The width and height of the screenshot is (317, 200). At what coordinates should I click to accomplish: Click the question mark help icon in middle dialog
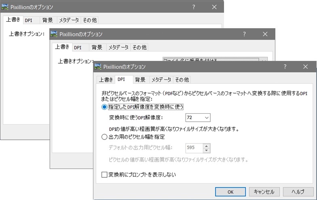click(244, 34)
